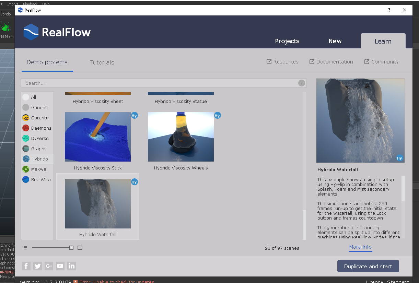Image resolution: width=419 pixels, height=283 pixels.
Task: Select the Learn tab
Action: coord(383,41)
